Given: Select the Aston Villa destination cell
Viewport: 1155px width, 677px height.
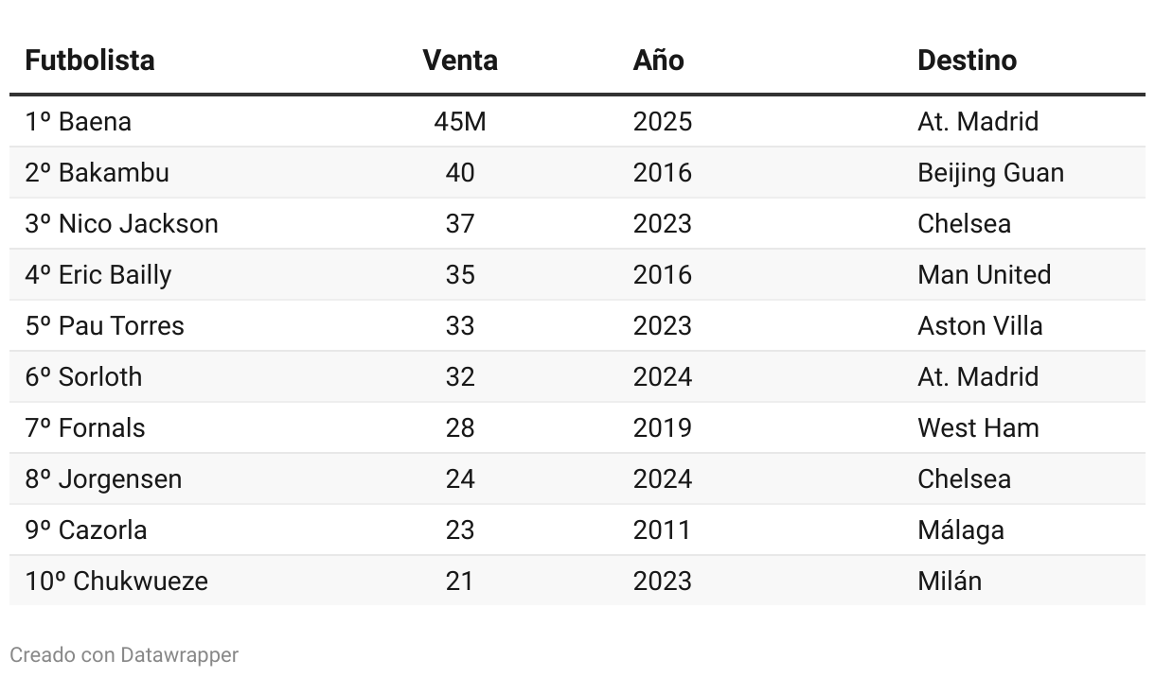Looking at the screenshot, I should pos(980,326).
